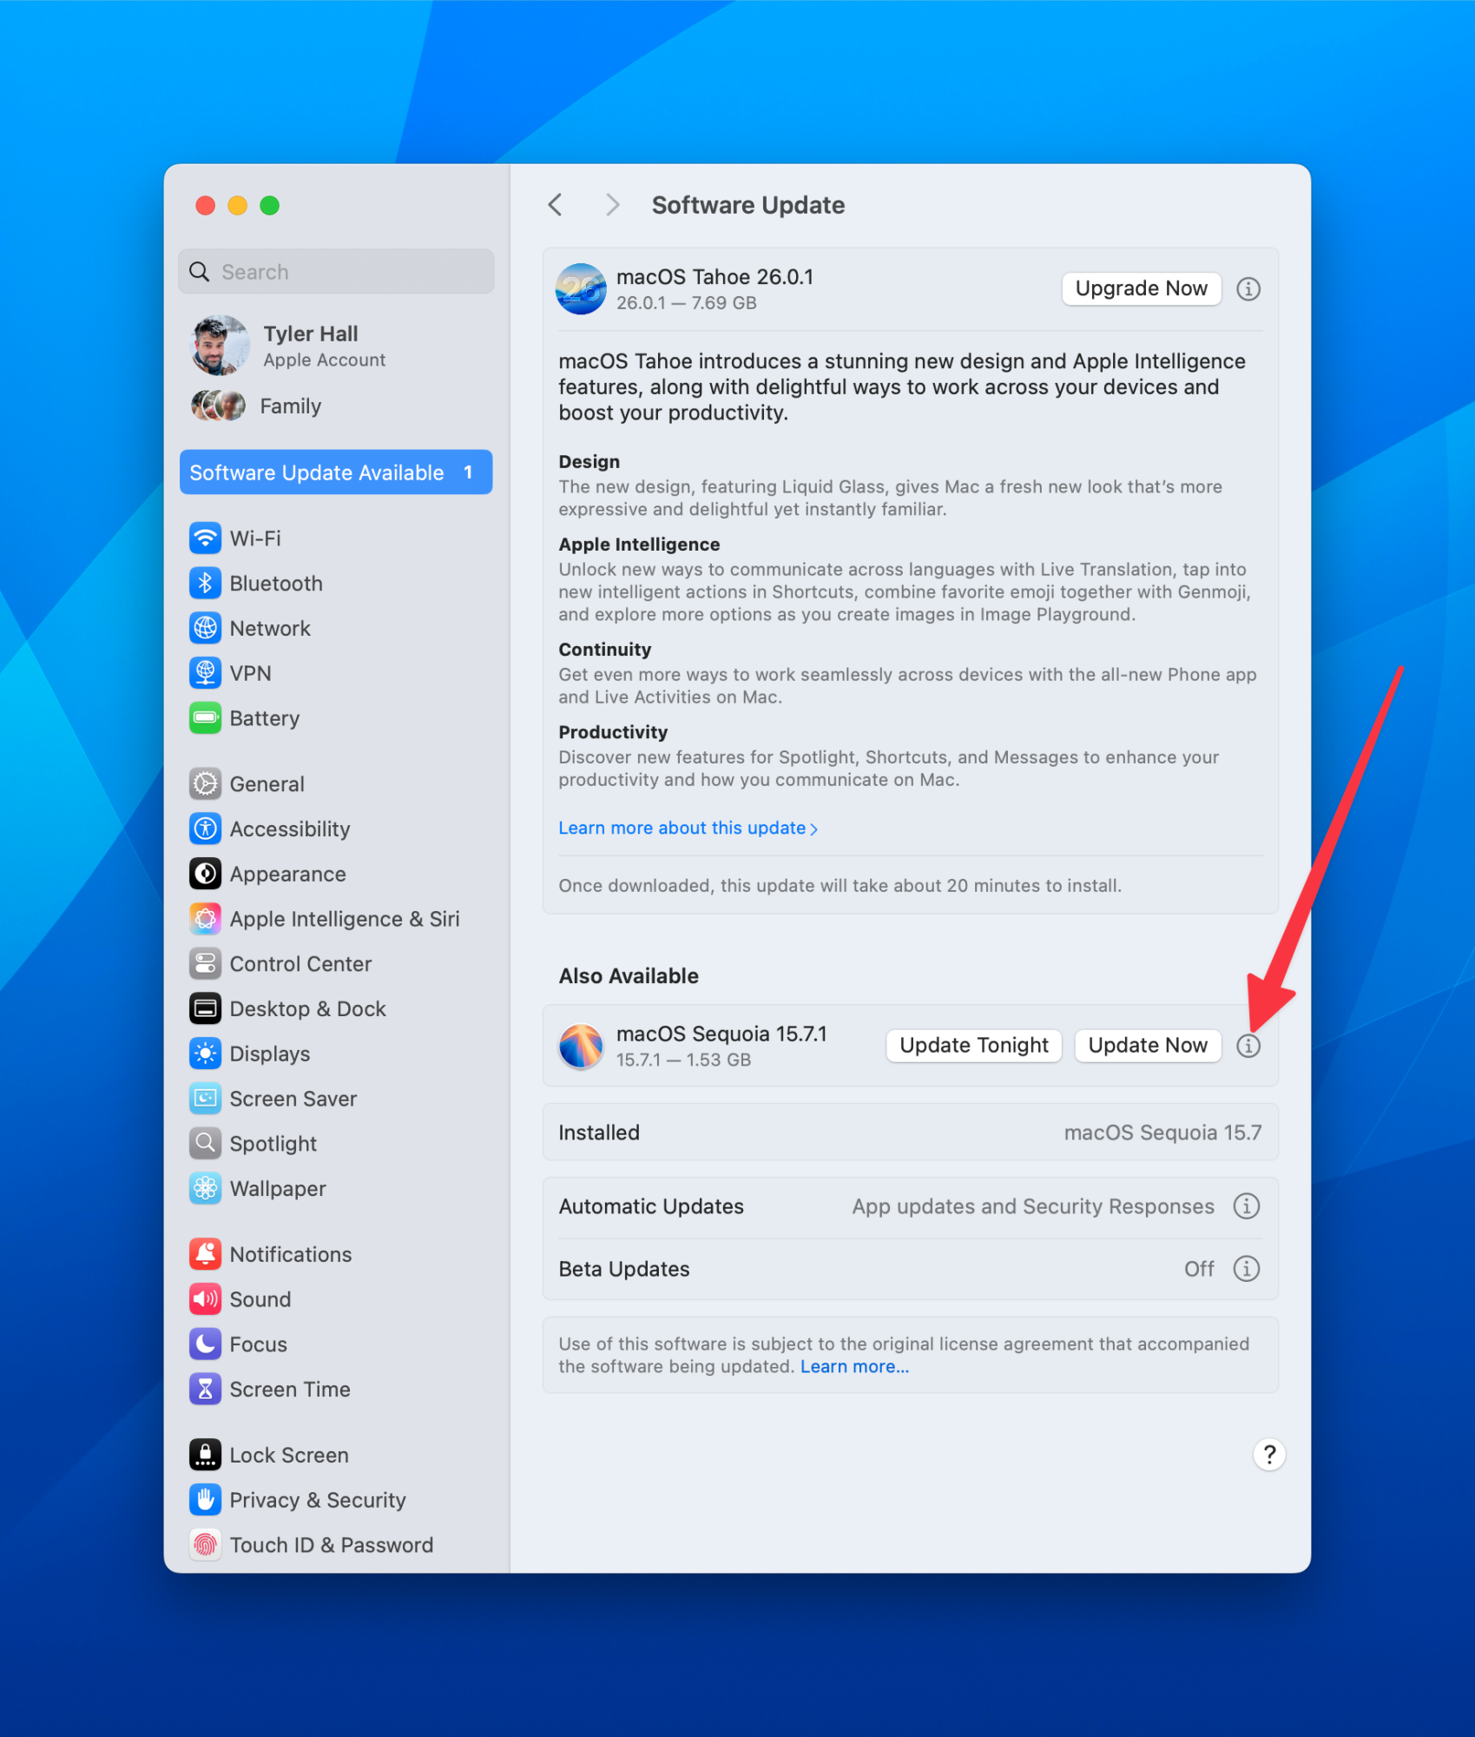Click the green Battery icon
Viewport: 1475px width, 1737px height.
coord(205,718)
